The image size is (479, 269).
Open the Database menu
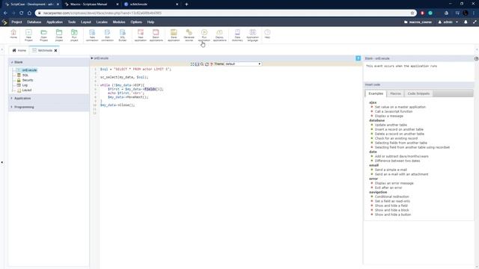tap(34, 22)
